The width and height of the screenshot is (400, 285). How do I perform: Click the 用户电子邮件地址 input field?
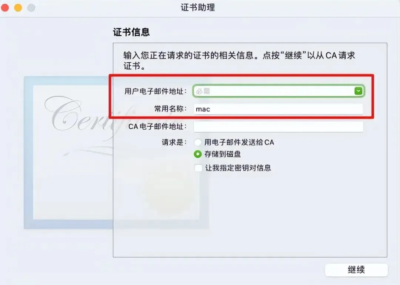click(278, 91)
